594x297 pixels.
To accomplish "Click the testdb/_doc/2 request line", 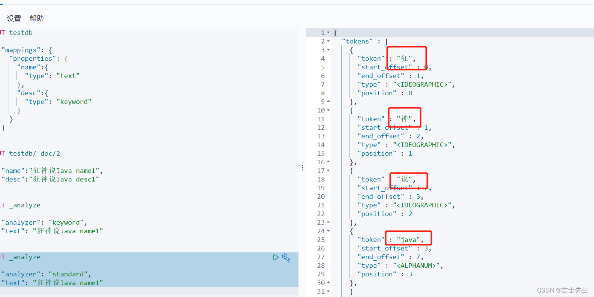I will click(30, 153).
